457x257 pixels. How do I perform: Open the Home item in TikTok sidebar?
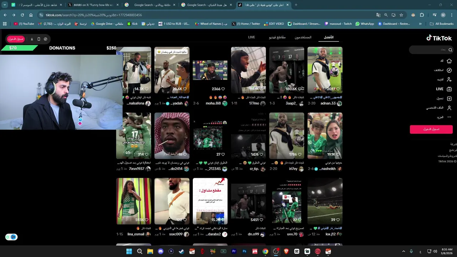pyautogui.click(x=446, y=61)
